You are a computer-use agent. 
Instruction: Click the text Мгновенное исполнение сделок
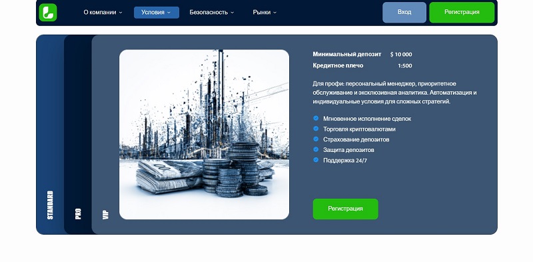[367, 119]
